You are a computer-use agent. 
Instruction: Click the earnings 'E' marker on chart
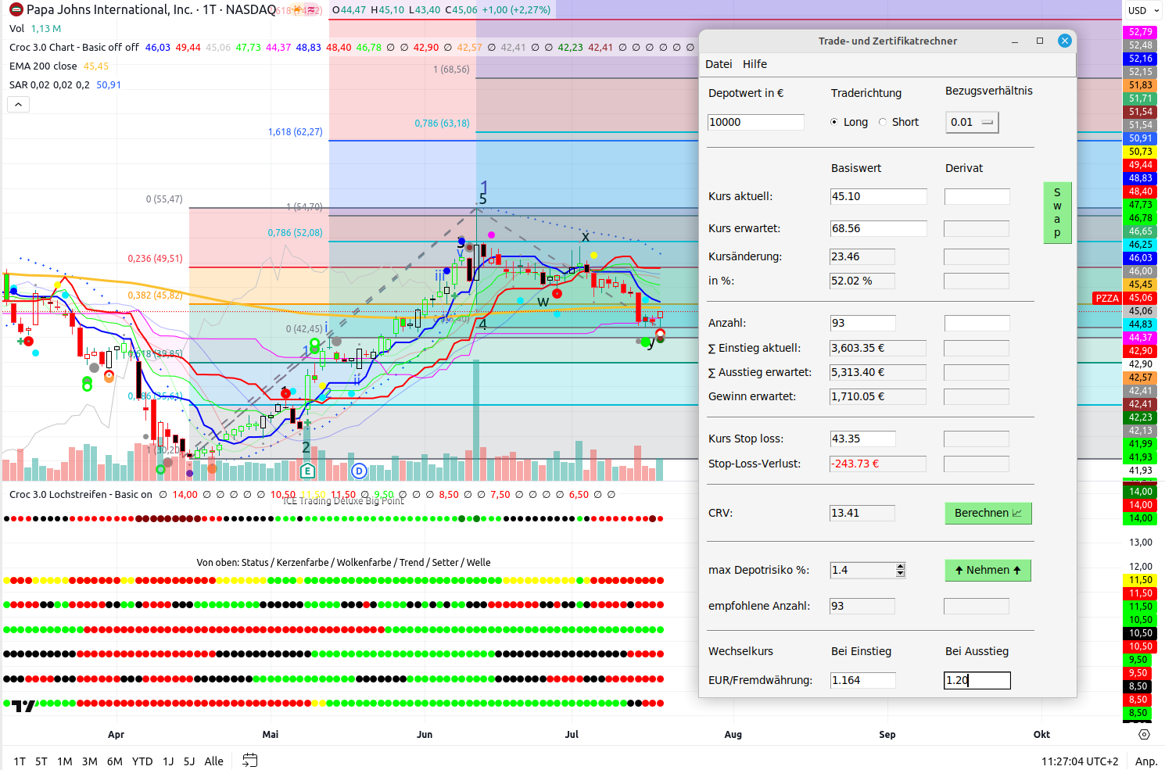point(307,471)
